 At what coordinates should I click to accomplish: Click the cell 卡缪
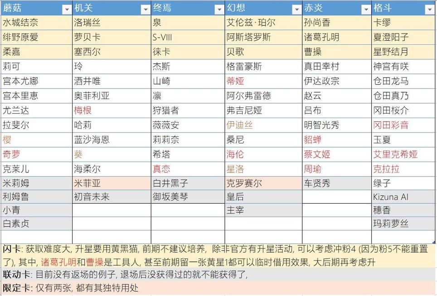click(404, 23)
